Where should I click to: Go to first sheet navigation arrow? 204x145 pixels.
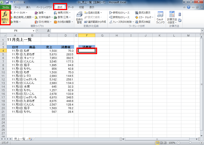(x=2, y=139)
